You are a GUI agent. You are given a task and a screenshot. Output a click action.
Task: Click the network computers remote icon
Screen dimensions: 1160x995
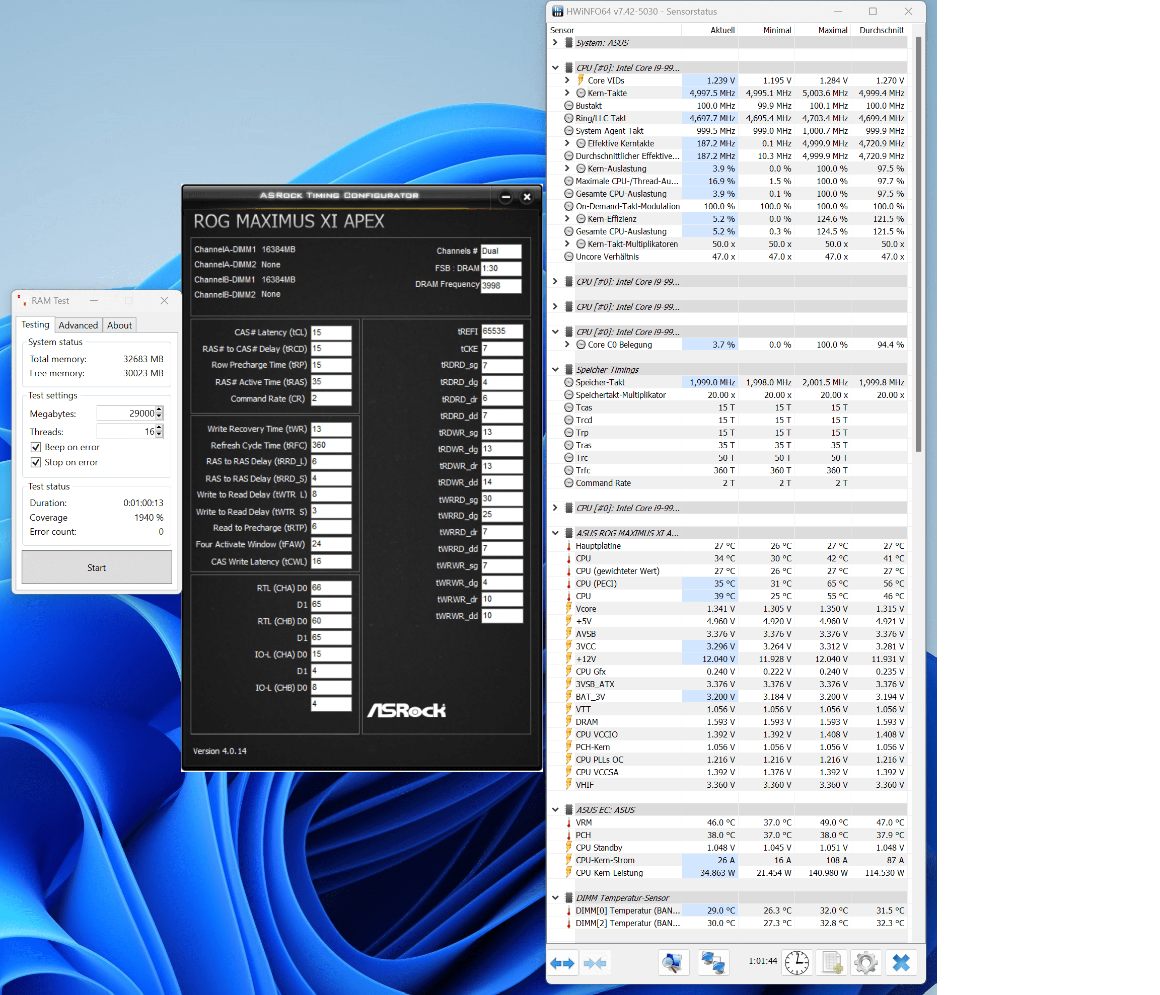[713, 963]
